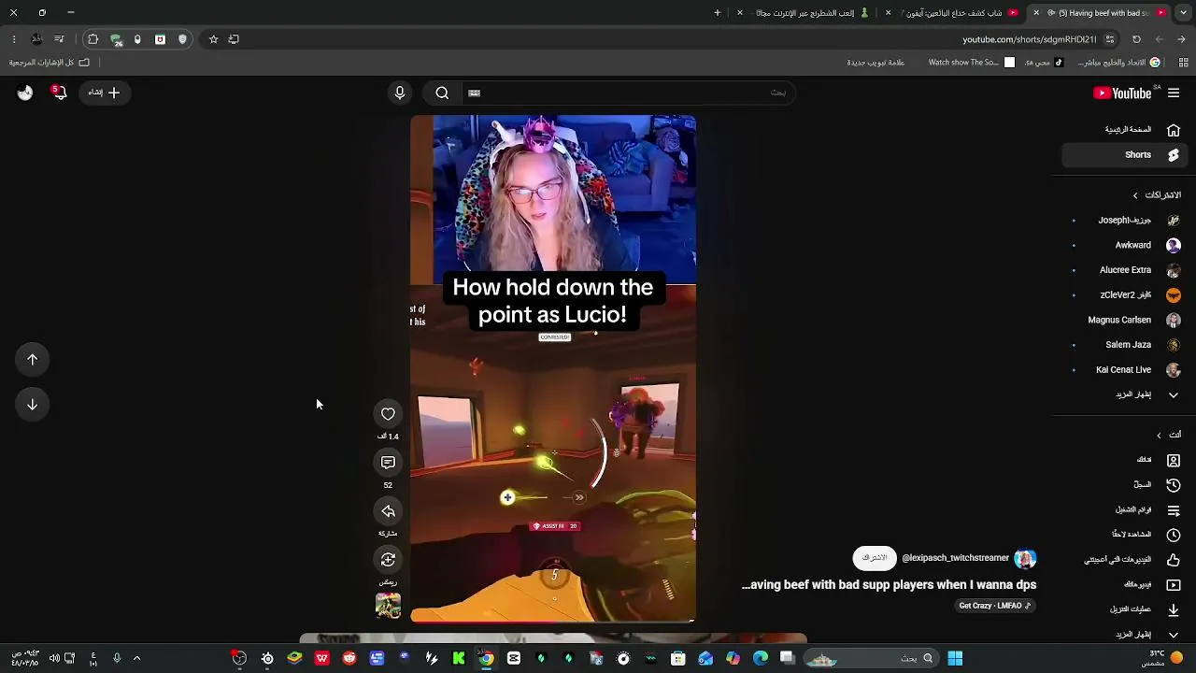
Task: Open the on-screen keyboard in search box
Action: [x=474, y=93]
